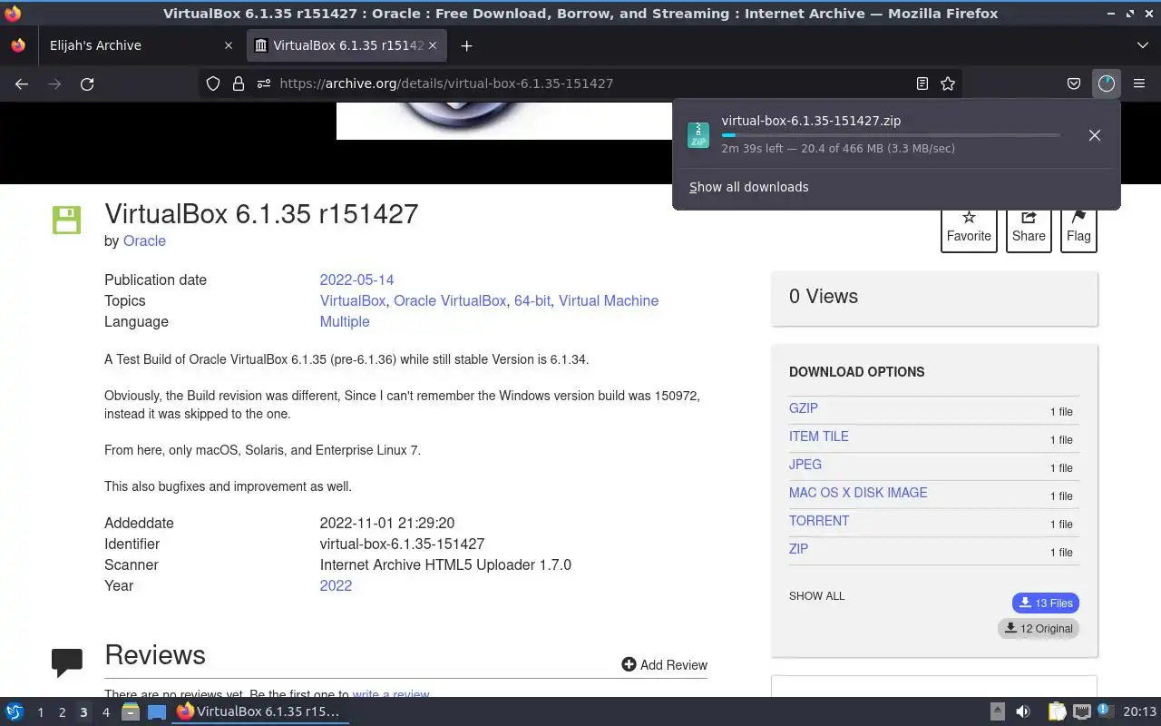Reload the current archive.org page

click(x=87, y=83)
